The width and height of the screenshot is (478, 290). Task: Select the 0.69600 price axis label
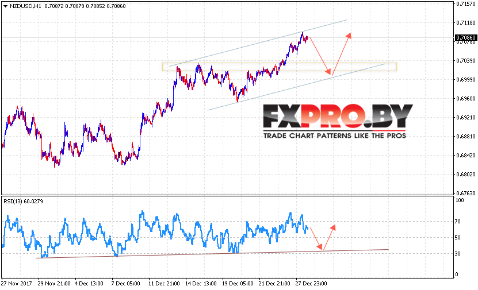click(x=466, y=99)
